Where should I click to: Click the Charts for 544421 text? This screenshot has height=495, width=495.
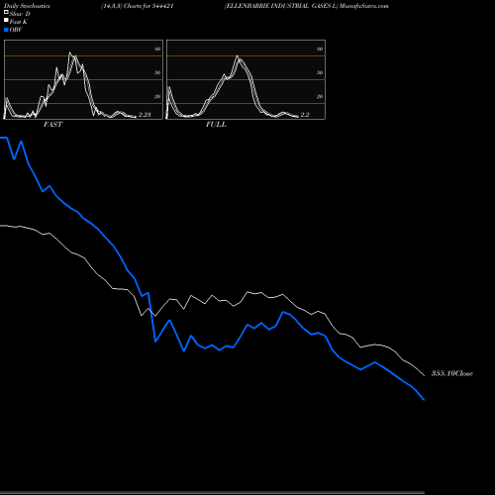(x=148, y=6)
